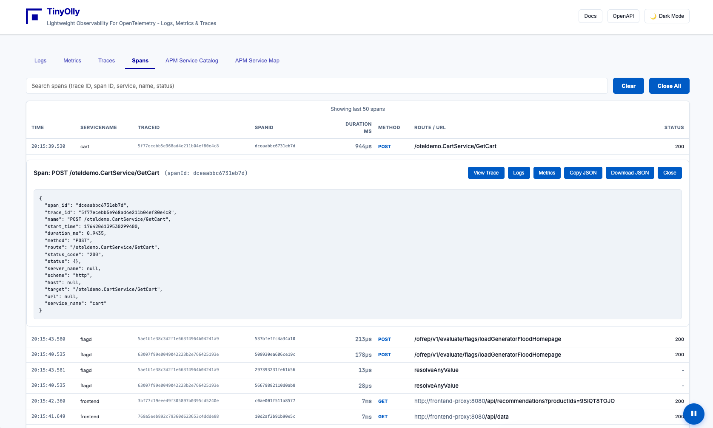Toggle Dark Mode
The image size is (713, 428).
coord(667,16)
